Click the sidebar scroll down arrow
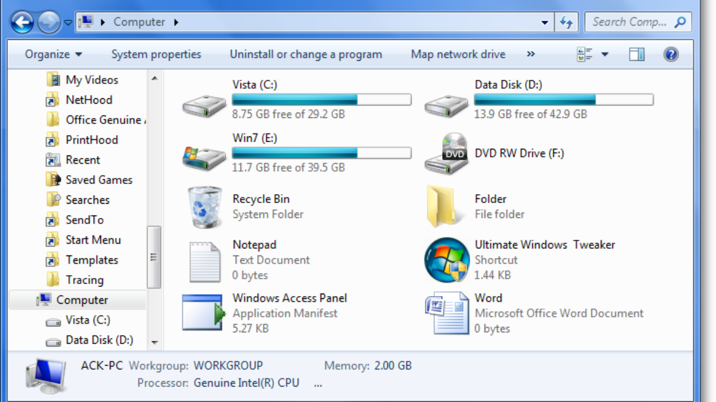Screen dimensions: 716x402 [x=155, y=343]
